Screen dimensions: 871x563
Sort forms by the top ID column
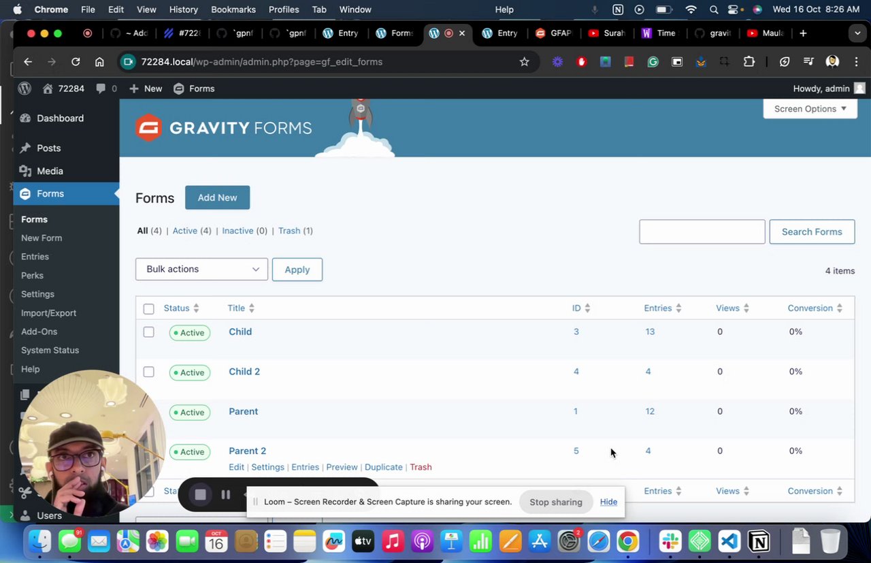(581, 308)
